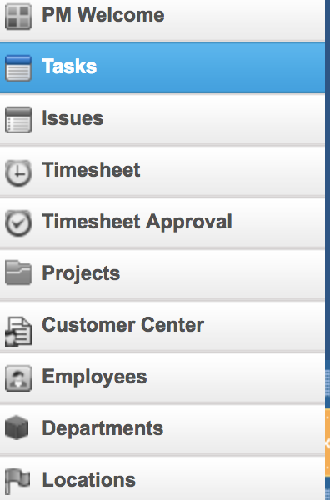The height and width of the screenshot is (500, 330).
Task: Click the Timesheet clock icon
Action: tap(18, 172)
